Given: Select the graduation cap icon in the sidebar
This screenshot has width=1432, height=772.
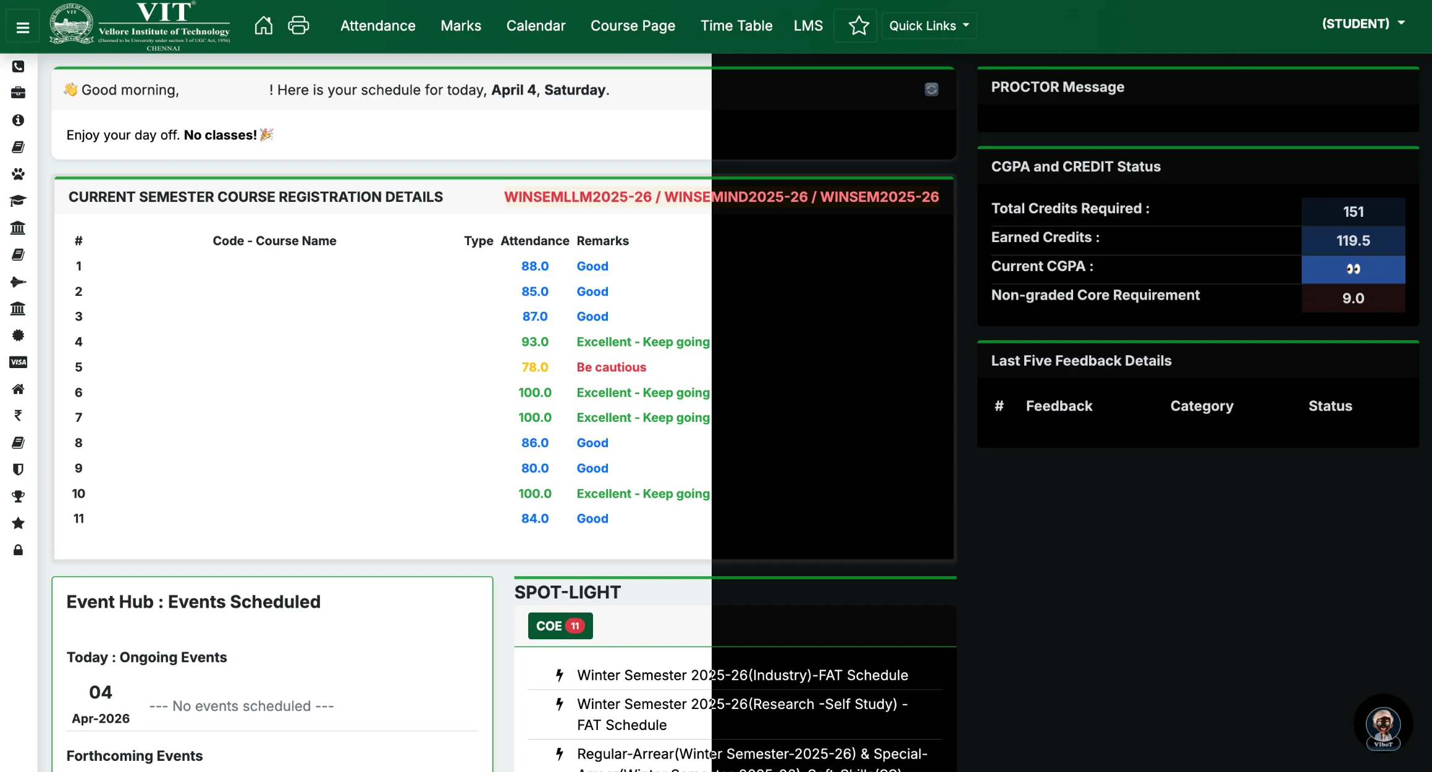Looking at the screenshot, I should pos(18,200).
